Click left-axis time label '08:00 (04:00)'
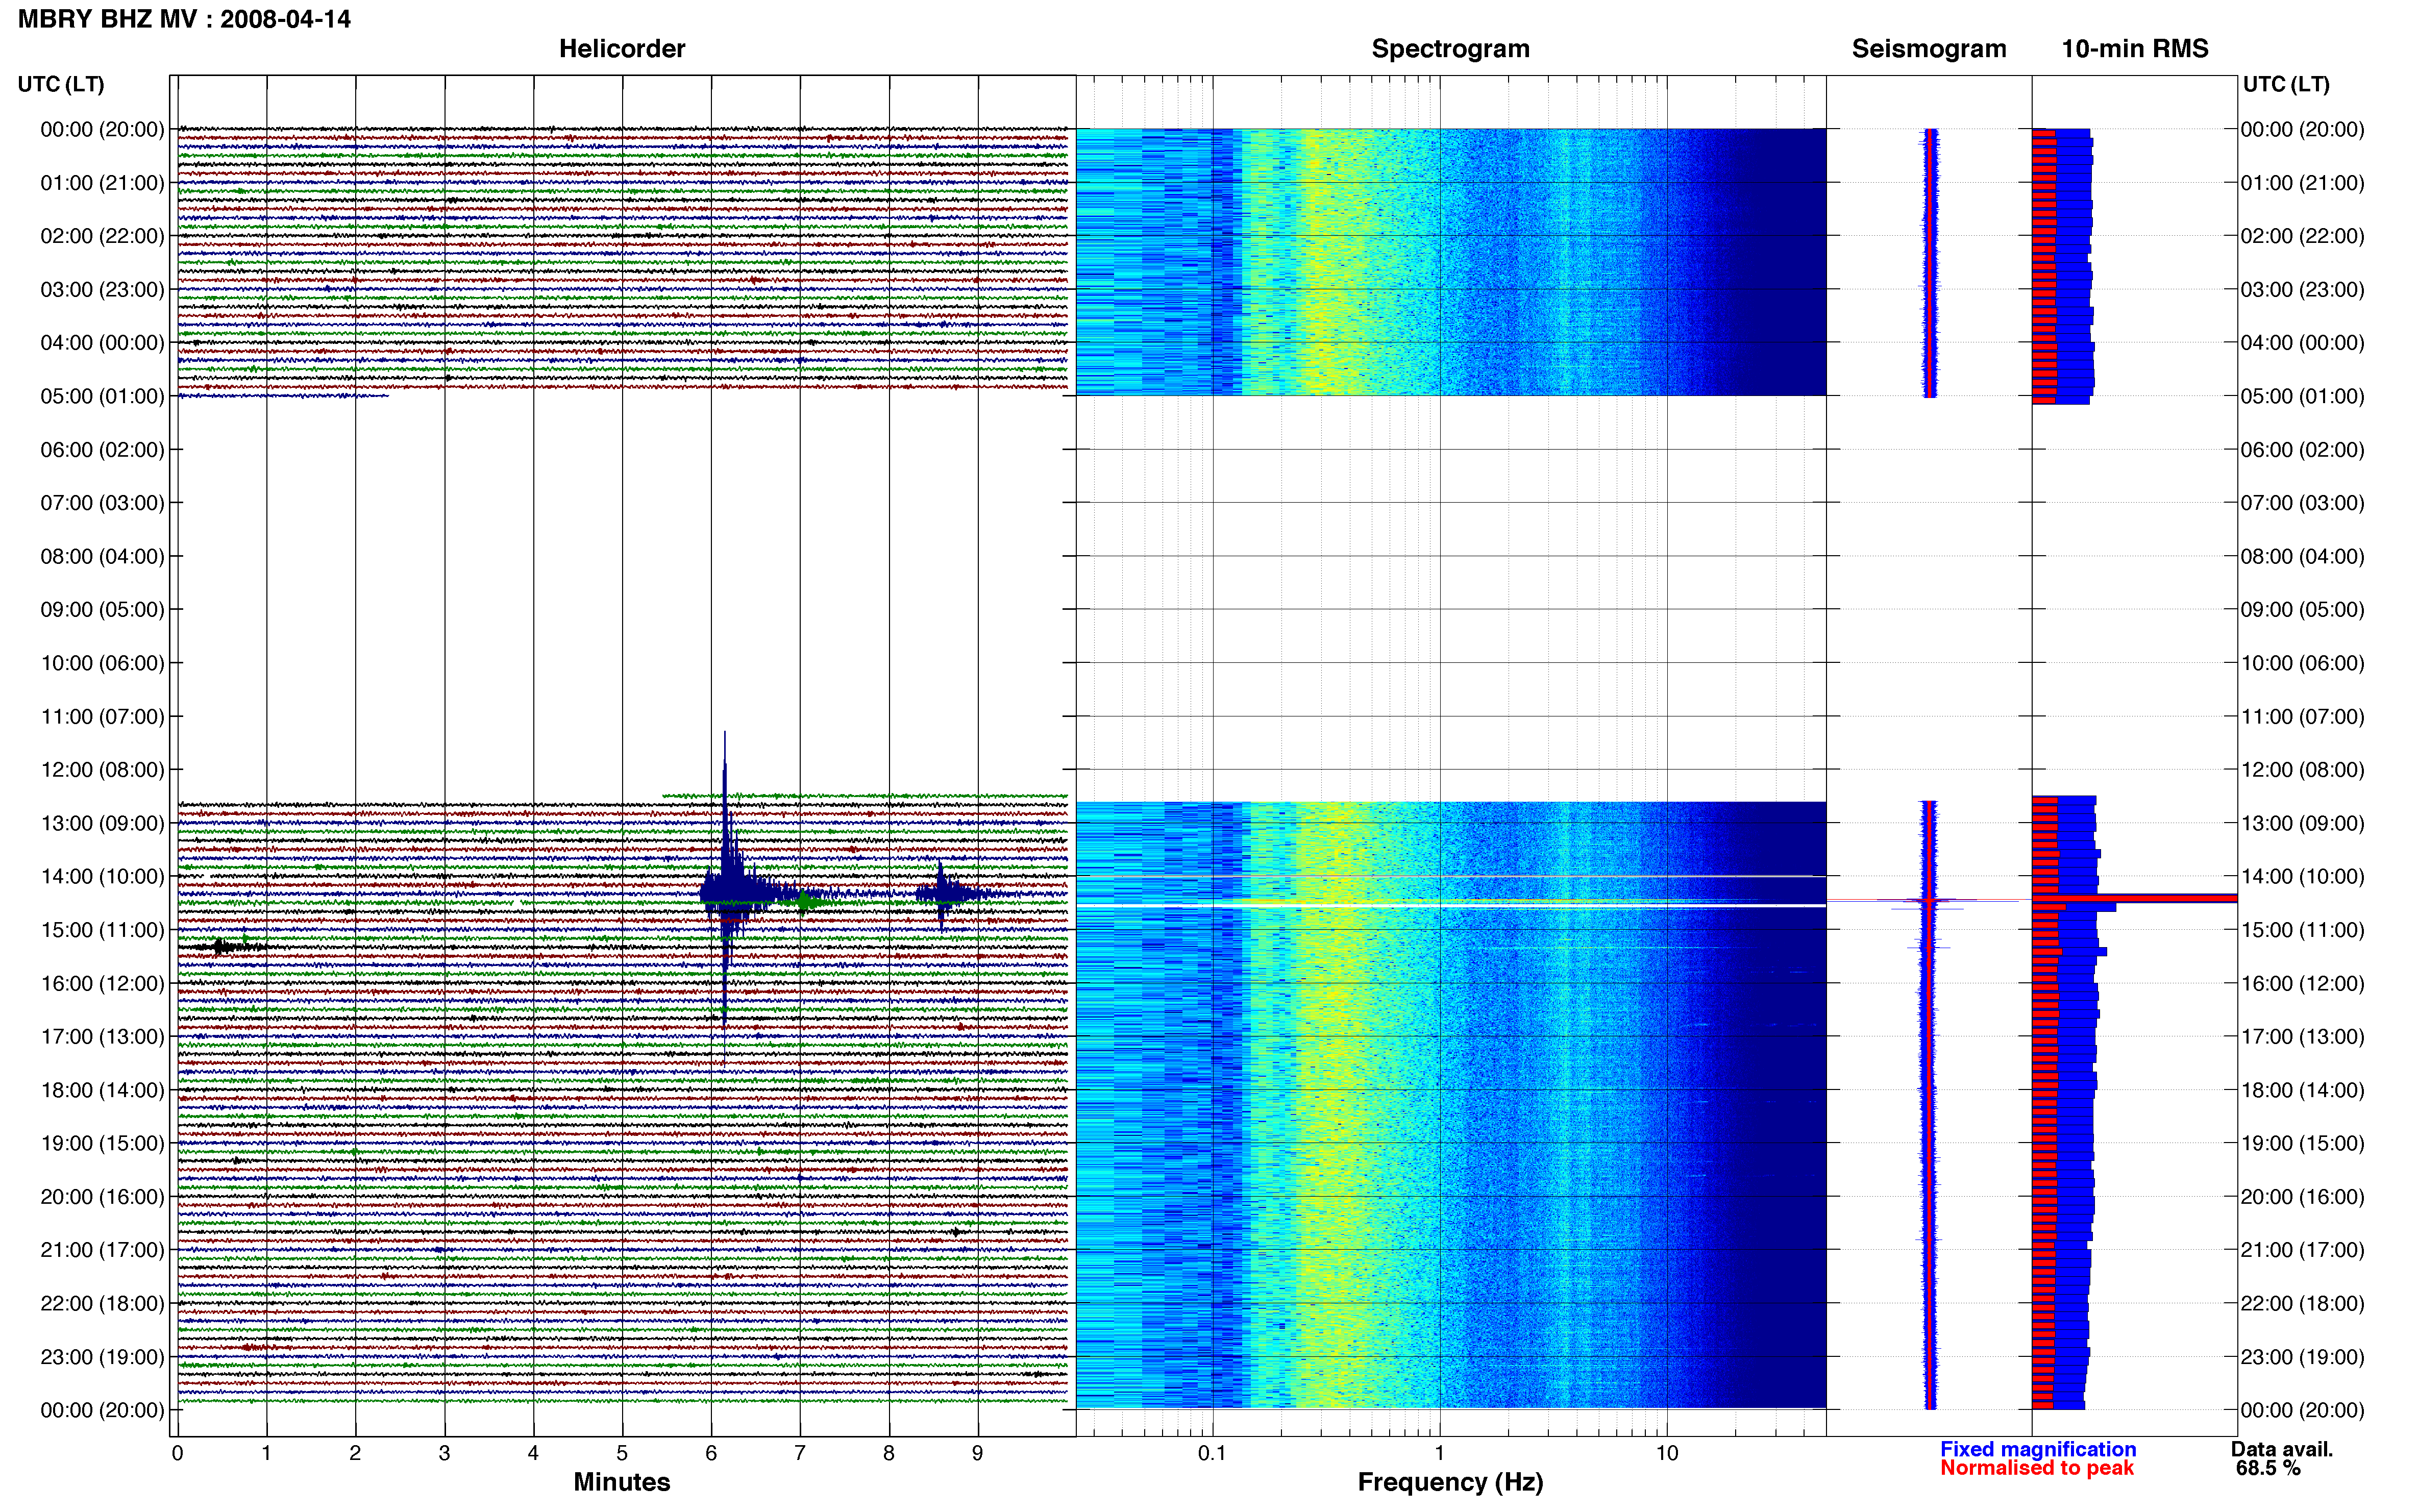2419x1512 pixels. 102,556
